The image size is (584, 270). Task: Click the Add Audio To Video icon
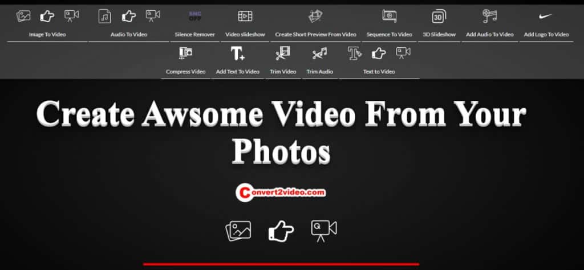[490, 16]
